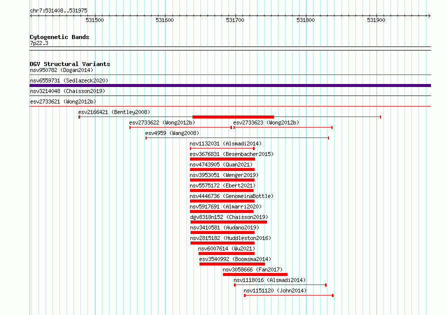
Task: Click the right arrow of the ruler
Action: coord(429,16)
